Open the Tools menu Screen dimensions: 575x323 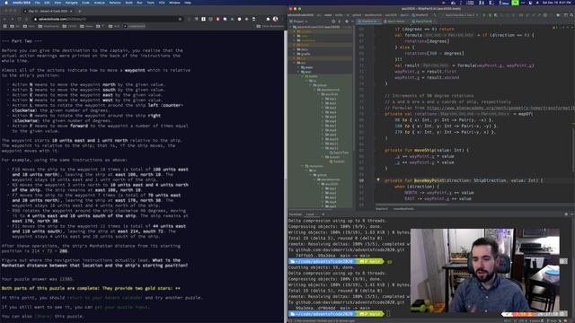(150, 3)
